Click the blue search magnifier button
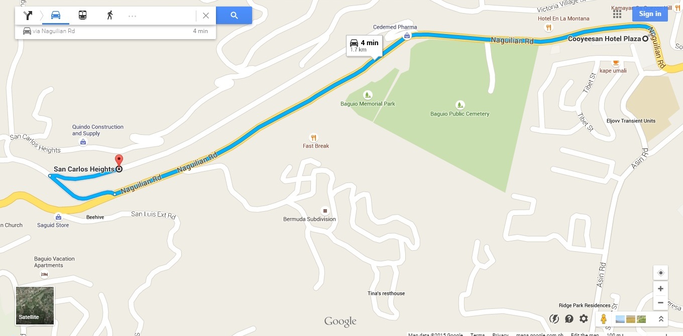The width and height of the screenshot is (683, 336). tap(234, 16)
